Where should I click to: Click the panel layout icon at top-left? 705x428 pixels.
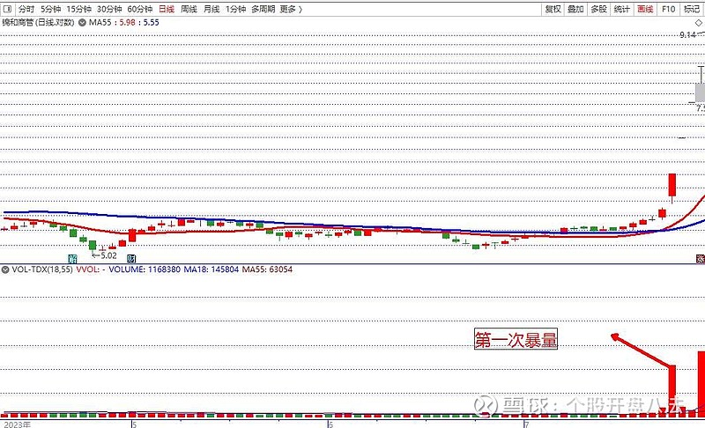[6, 9]
